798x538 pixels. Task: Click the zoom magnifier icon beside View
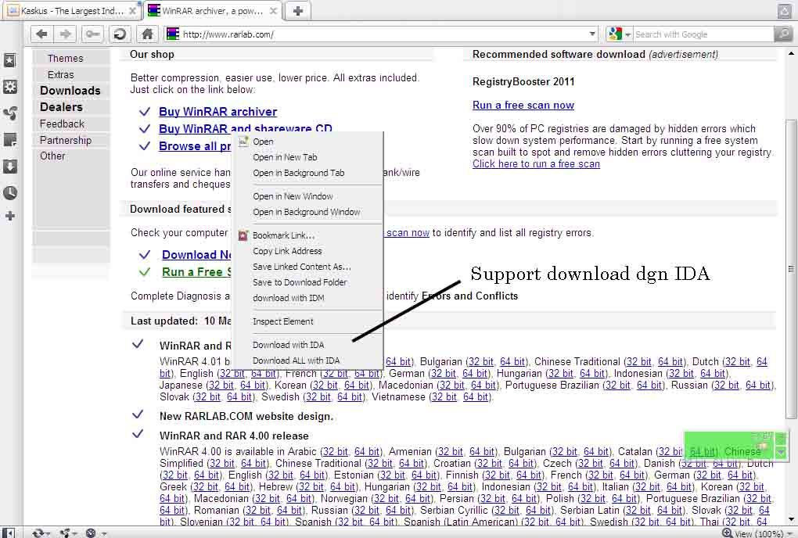(x=728, y=533)
